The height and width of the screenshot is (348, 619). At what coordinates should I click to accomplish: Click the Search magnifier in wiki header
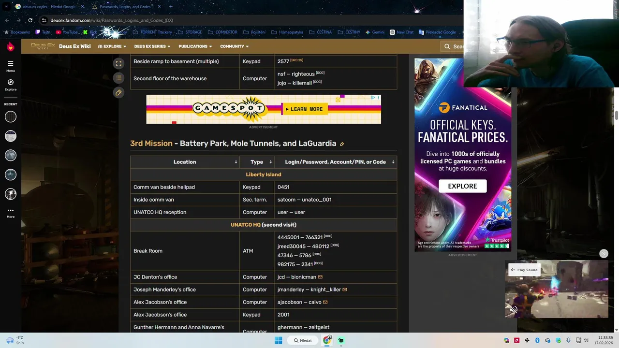point(447,46)
